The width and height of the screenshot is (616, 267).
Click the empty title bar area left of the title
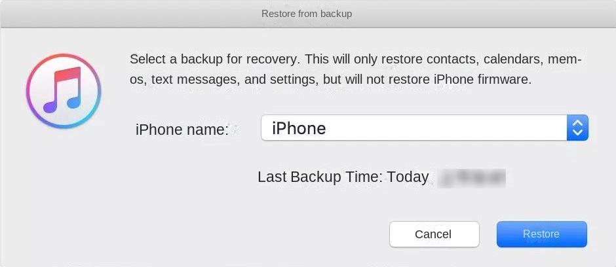tap(131, 13)
